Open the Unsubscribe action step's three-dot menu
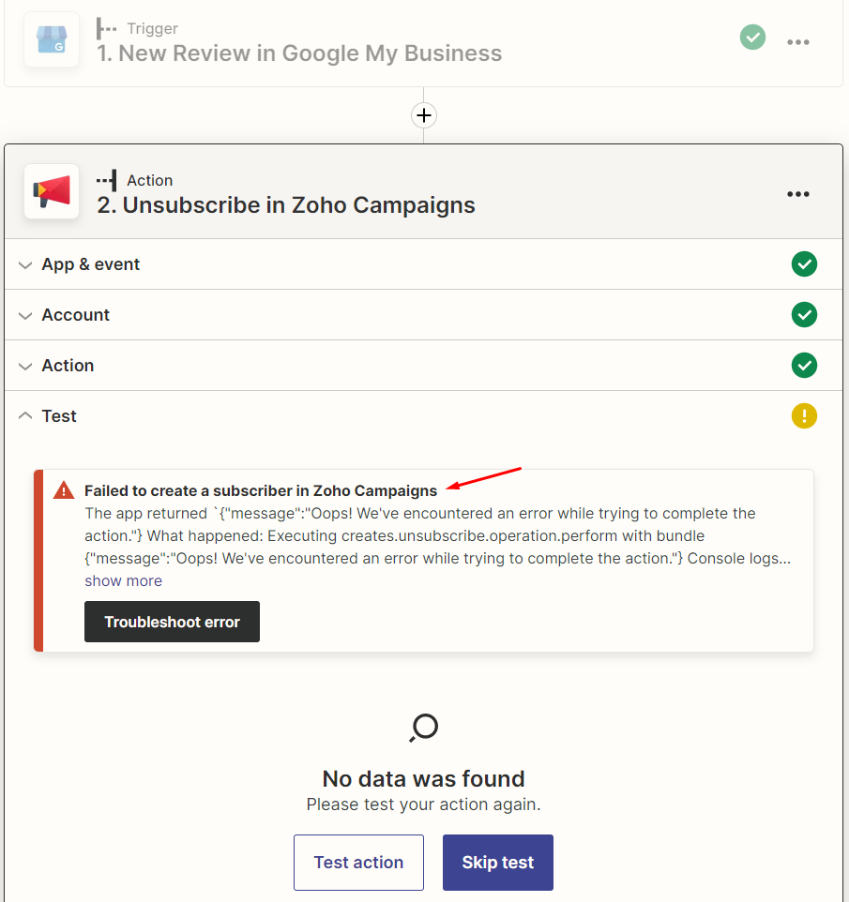849x902 pixels. pos(797,194)
